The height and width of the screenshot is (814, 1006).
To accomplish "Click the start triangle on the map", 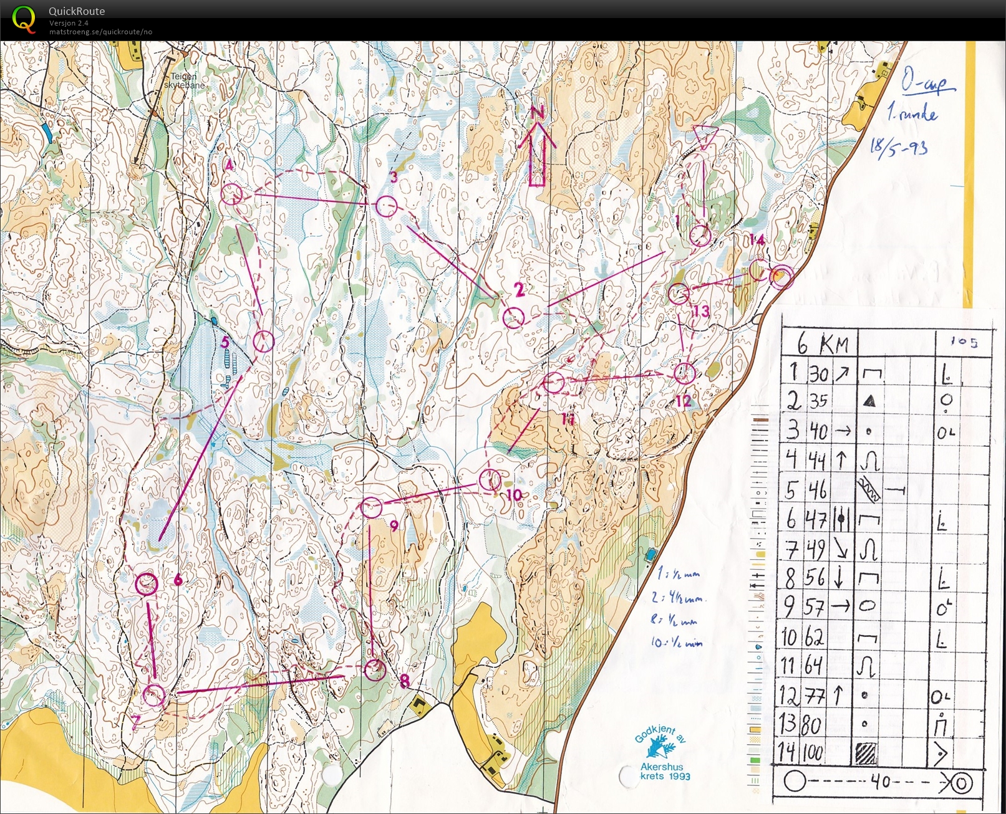I will 705,137.
